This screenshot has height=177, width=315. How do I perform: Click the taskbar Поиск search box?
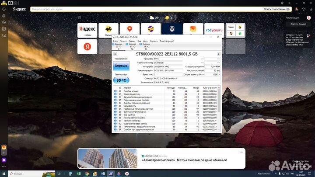(x=32, y=174)
